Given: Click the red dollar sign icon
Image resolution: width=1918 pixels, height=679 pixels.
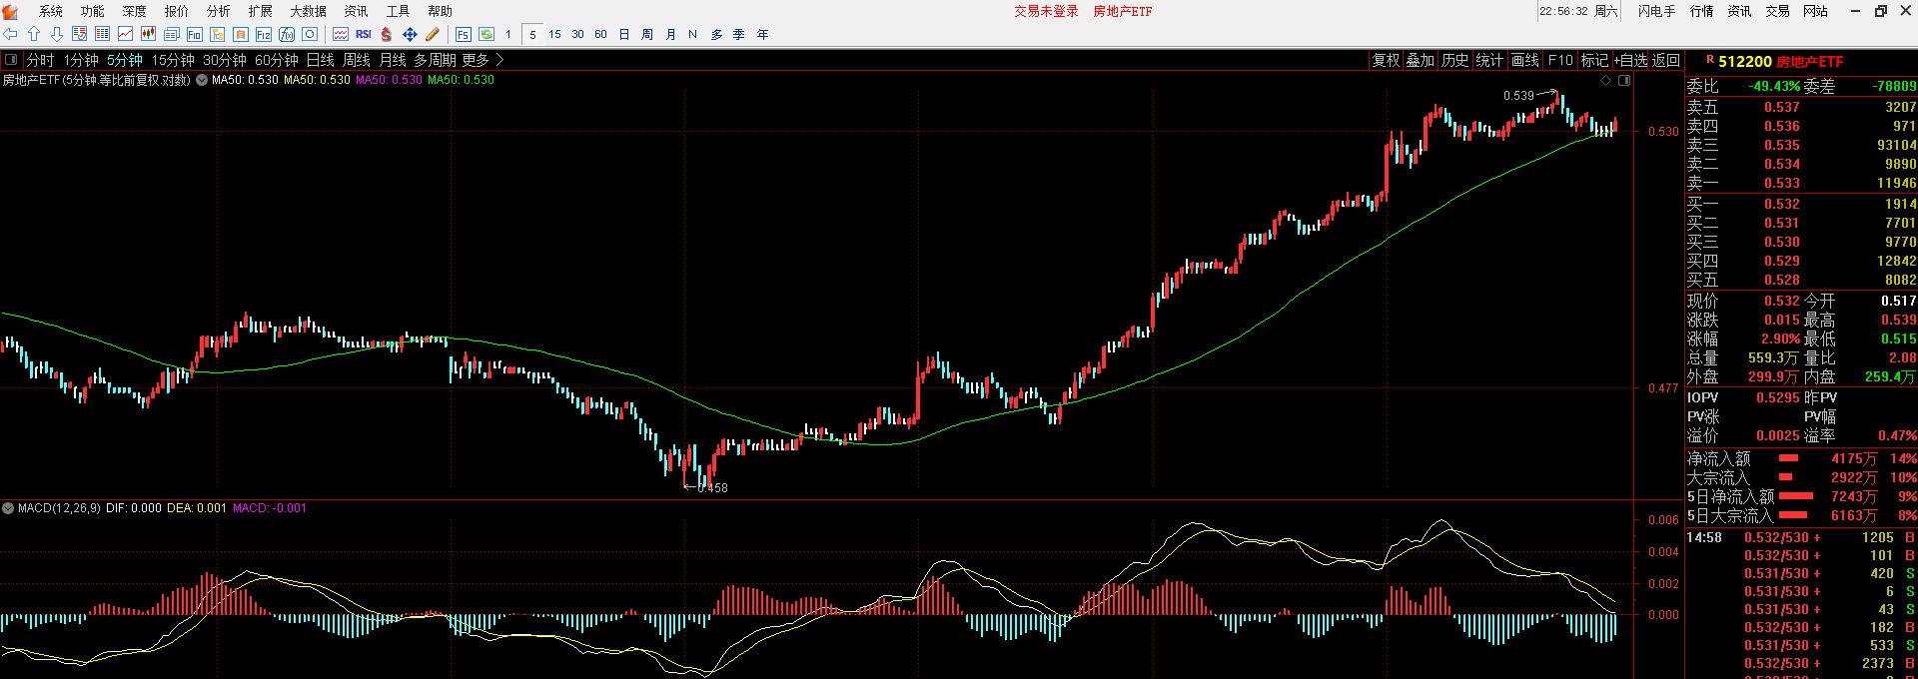Looking at the screenshot, I should pyautogui.click(x=387, y=34).
